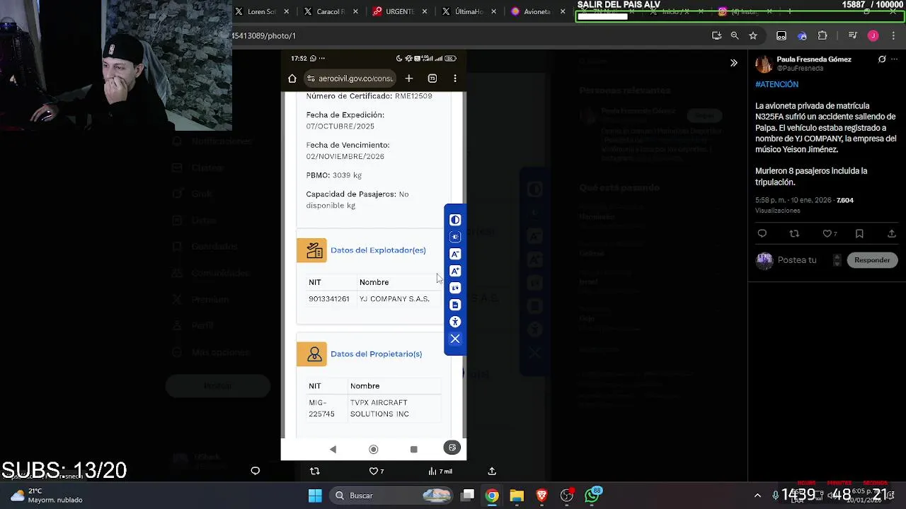The image size is (906, 509).
Task: Open Brave browser from the taskbar
Action: (541, 496)
